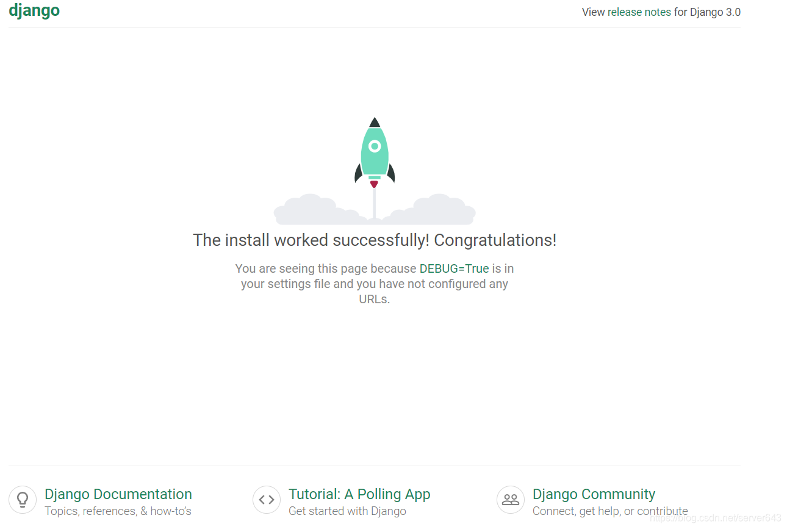Click the rocket illustration
The image size is (787, 529).
375,170
